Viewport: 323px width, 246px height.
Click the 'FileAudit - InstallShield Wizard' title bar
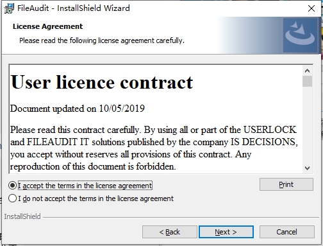(x=74, y=8)
